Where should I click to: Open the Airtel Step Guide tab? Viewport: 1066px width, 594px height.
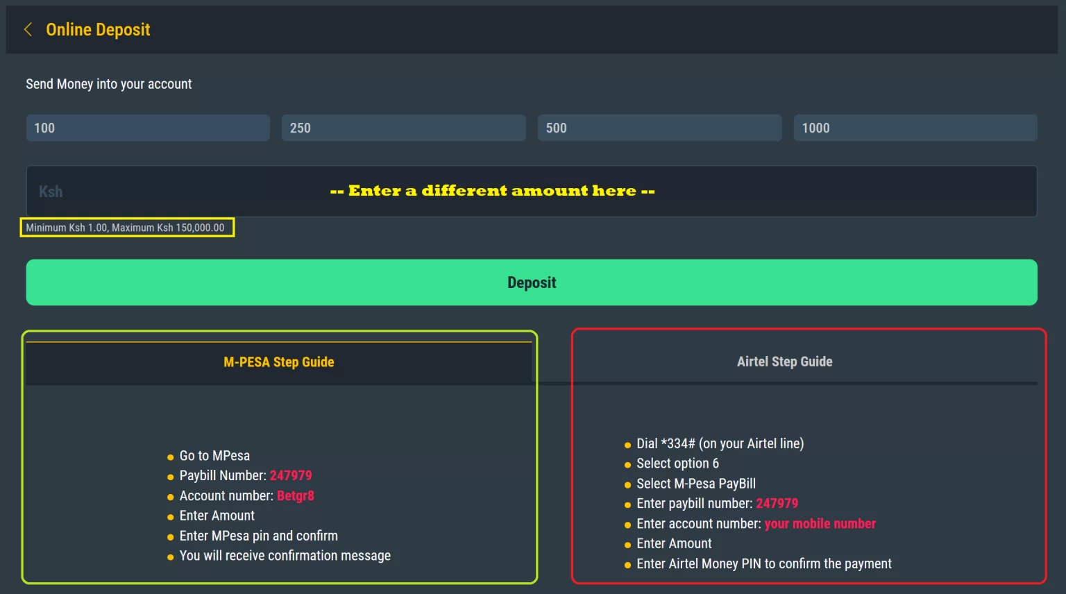tap(785, 362)
